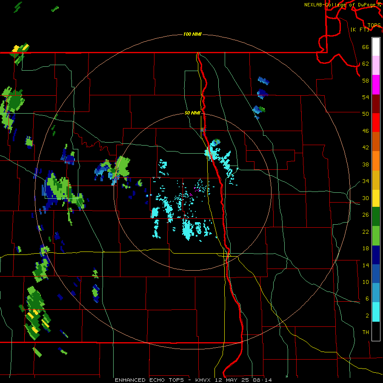Select the dark green legend swatch
The height and width of the screenshot is (383, 383).
tap(376, 217)
